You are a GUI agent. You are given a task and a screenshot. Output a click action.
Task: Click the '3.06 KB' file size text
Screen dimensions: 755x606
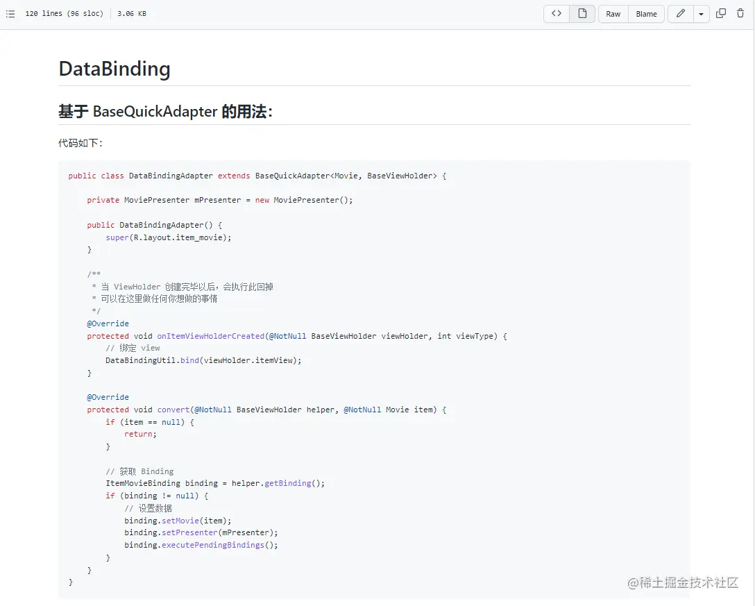[x=132, y=13]
